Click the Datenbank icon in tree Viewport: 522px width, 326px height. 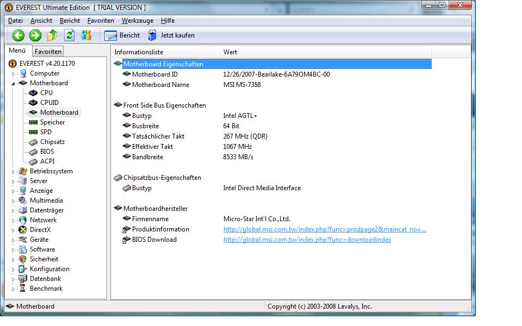(x=23, y=278)
